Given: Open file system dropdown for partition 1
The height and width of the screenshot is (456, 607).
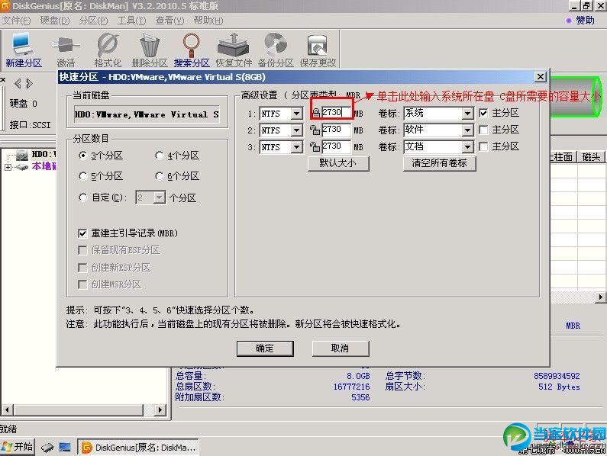Looking at the screenshot, I should [x=297, y=114].
